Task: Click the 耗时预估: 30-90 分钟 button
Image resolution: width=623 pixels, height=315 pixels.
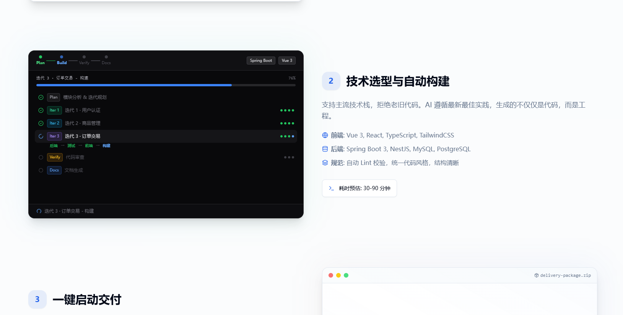Action: pyautogui.click(x=359, y=188)
